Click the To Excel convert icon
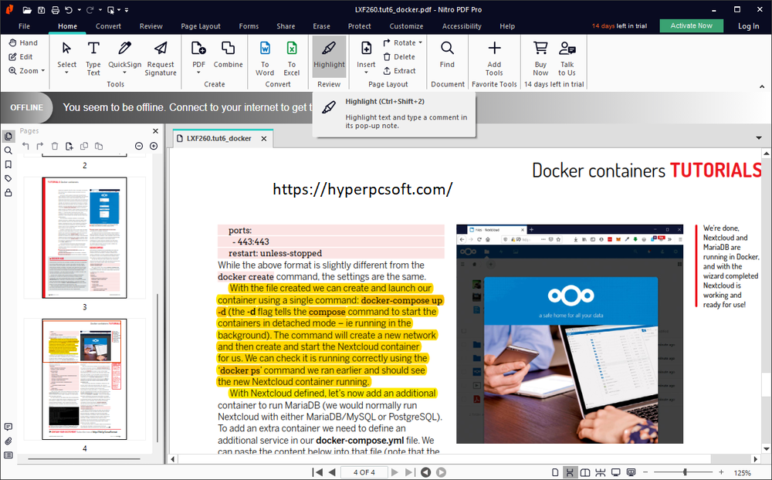The width and height of the screenshot is (772, 480). 292,56
